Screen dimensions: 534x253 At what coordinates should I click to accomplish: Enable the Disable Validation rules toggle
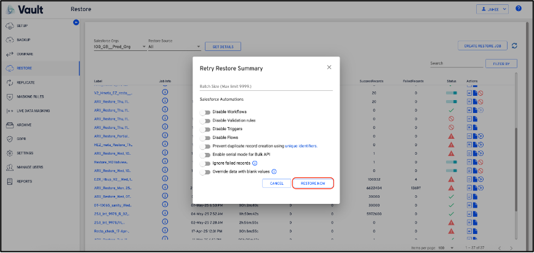click(205, 120)
